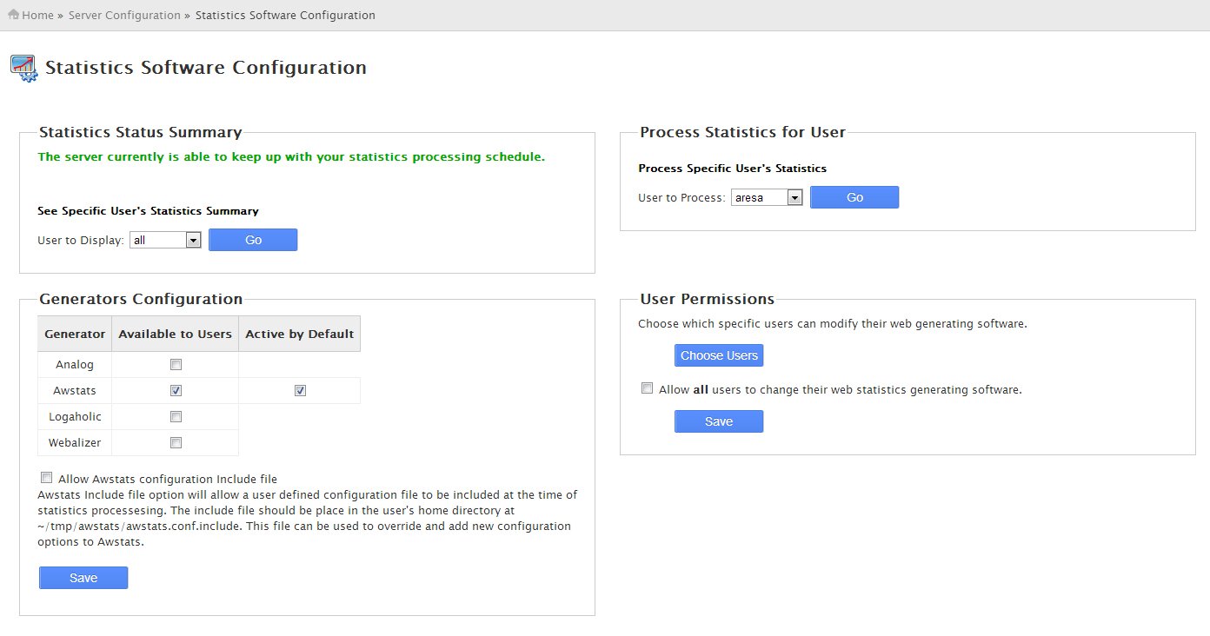This screenshot has width=1210, height=636.
Task: Click the Process Statistics for User title
Action: tap(742, 132)
